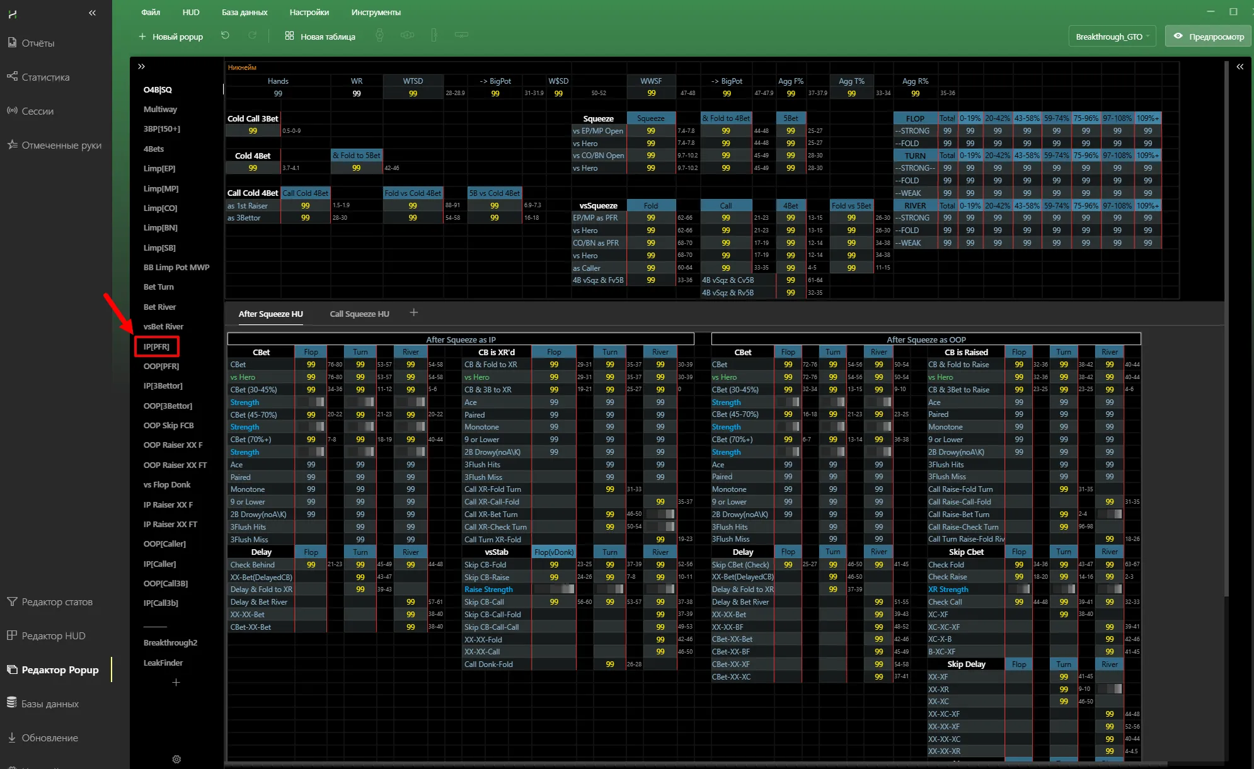
Task: Add a new tab next to Call Squeeze HU
Action: pyautogui.click(x=414, y=312)
